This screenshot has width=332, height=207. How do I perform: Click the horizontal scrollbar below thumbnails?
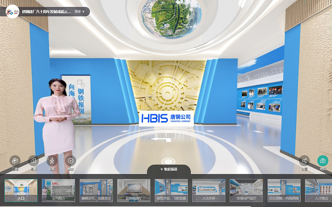click(124, 206)
